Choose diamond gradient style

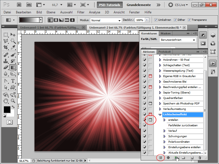[x=72, y=20]
